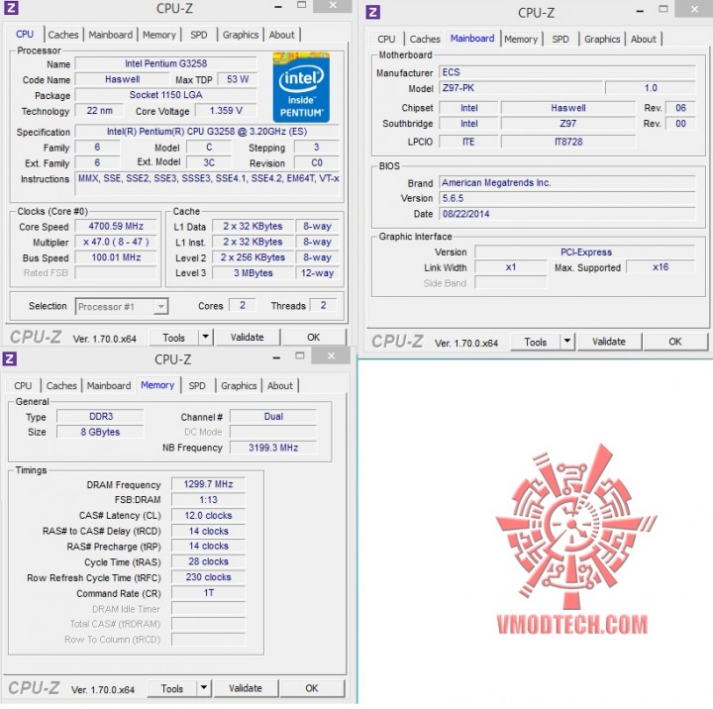Click the Core Voltage value 1.359 V
This screenshot has height=709, width=713.
tap(226, 111)
